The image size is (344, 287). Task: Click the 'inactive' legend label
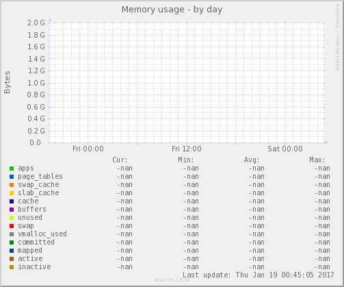coord(34,267)
